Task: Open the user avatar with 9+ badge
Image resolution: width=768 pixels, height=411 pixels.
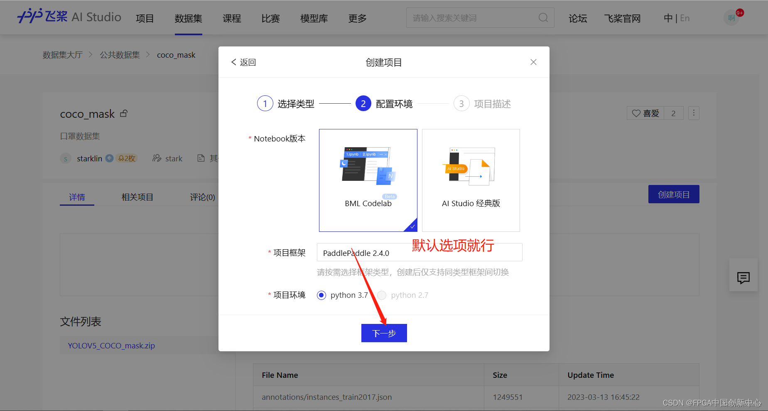Action: click(x=731, y=18)
